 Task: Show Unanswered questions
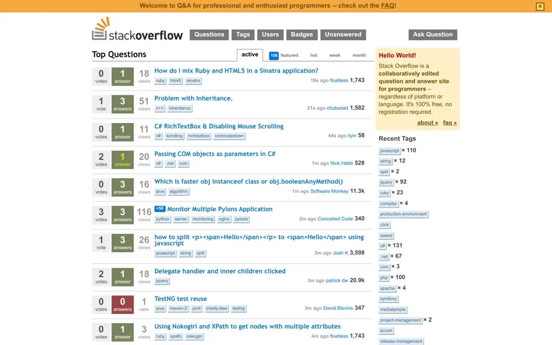click(343, 34)
